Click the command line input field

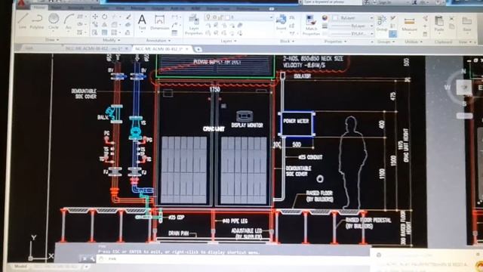234,259
